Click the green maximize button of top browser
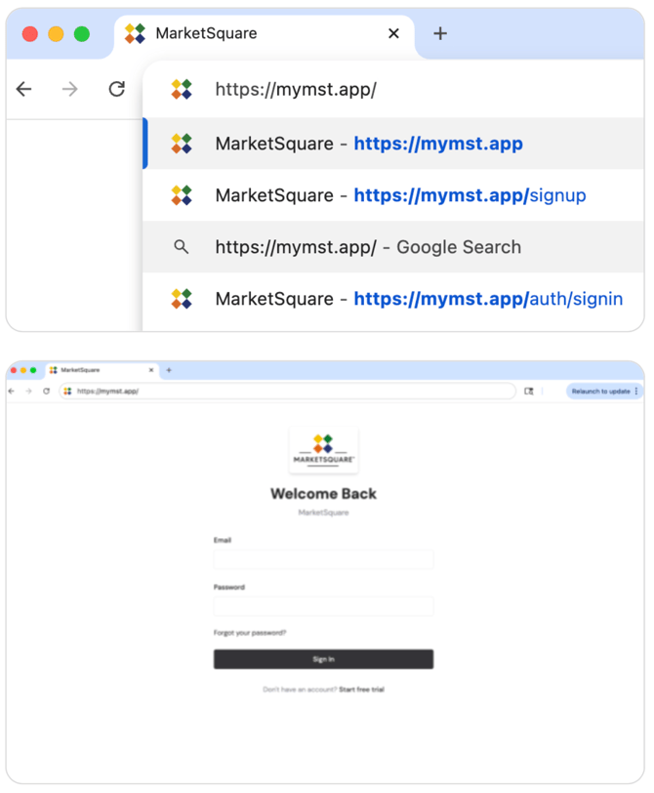The width and height of the screenshot is (654, 793). (x=82, y=34)
